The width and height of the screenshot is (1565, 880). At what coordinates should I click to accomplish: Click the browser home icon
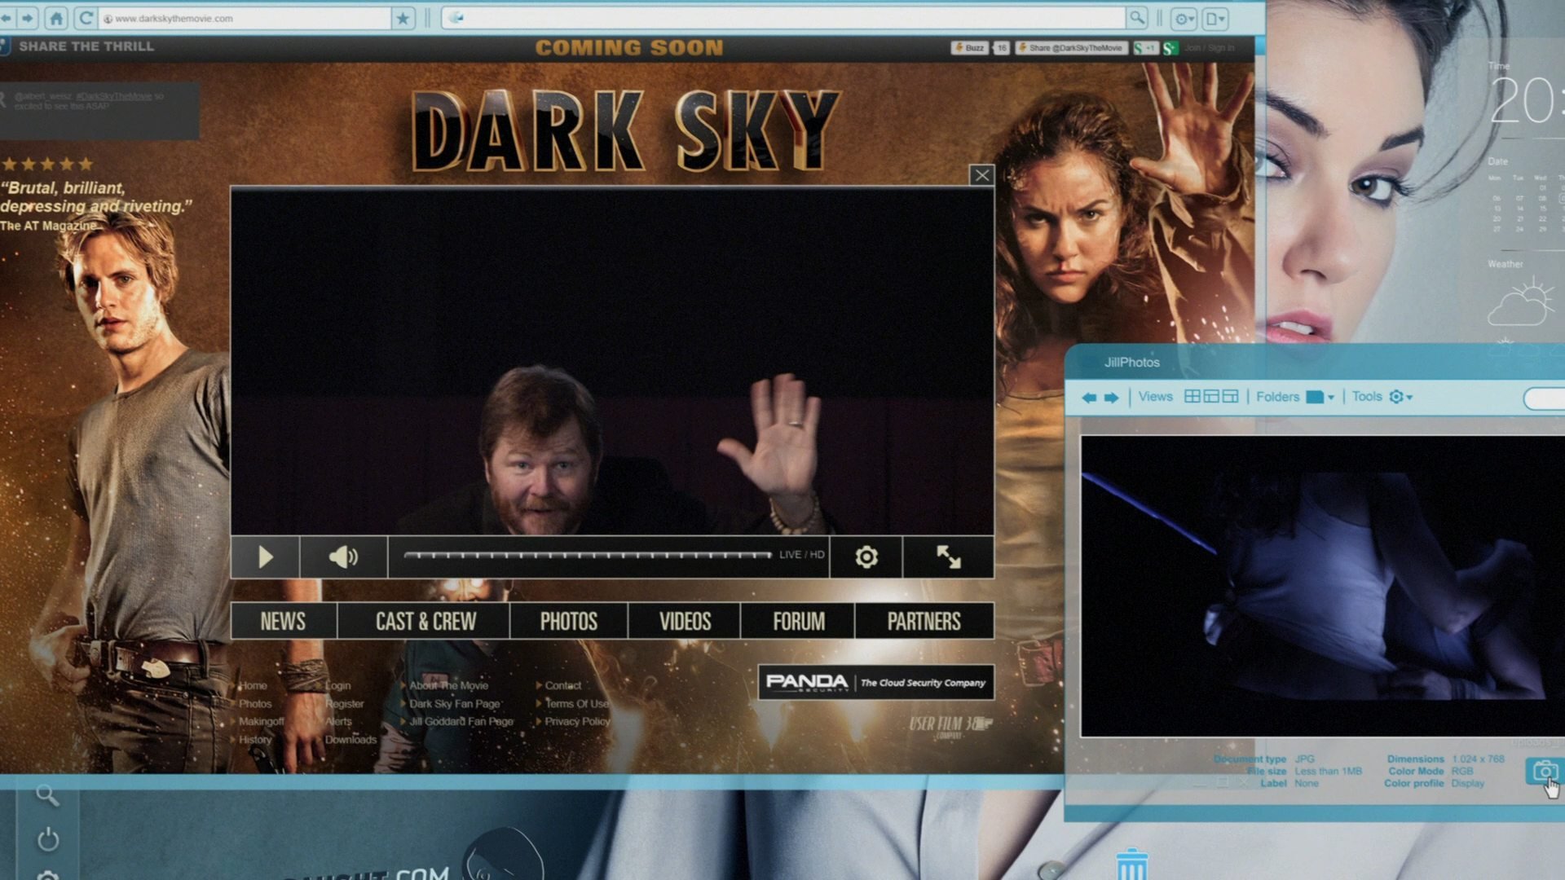click(x=56, y=18)
